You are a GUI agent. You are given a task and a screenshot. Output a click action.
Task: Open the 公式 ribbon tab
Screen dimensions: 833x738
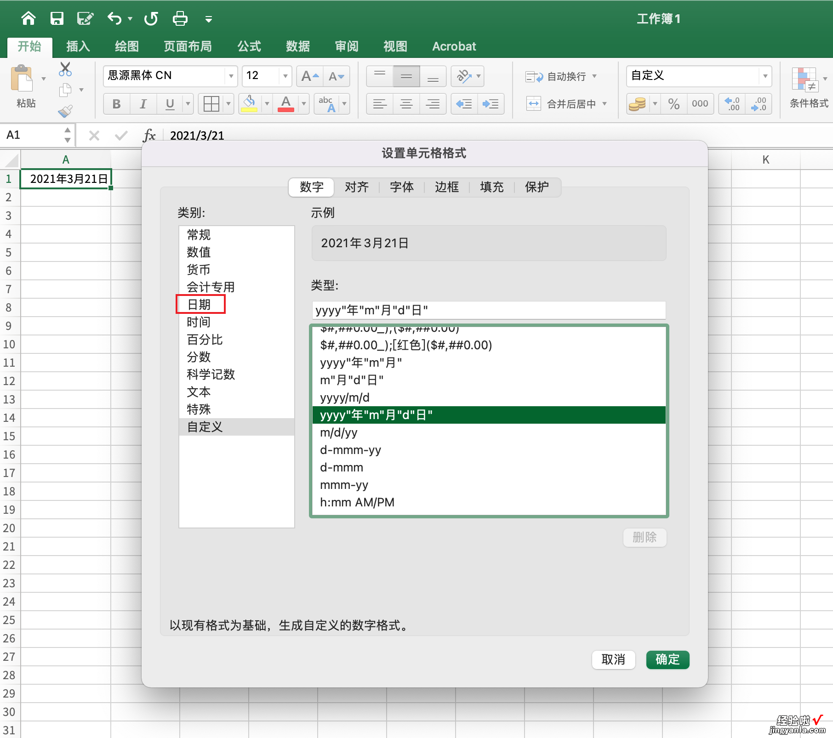pos(249,46)
